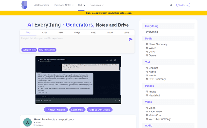Open the Media category header

168,39
